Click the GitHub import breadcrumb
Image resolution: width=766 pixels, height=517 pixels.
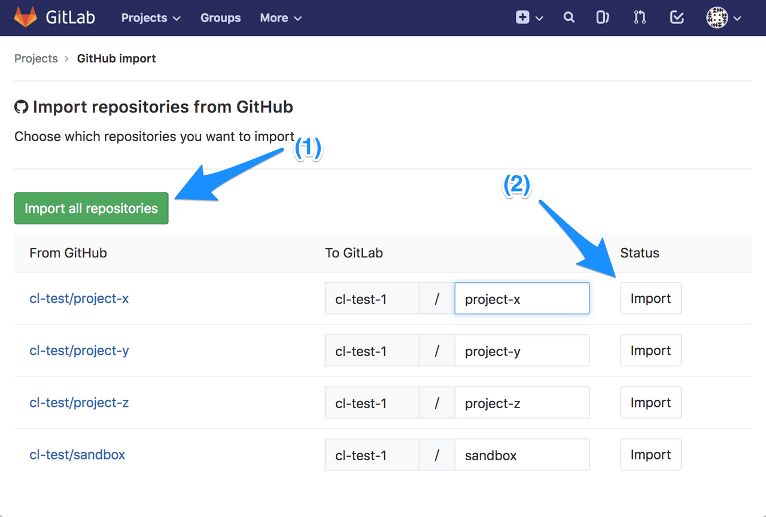click(x=117, y=59)
